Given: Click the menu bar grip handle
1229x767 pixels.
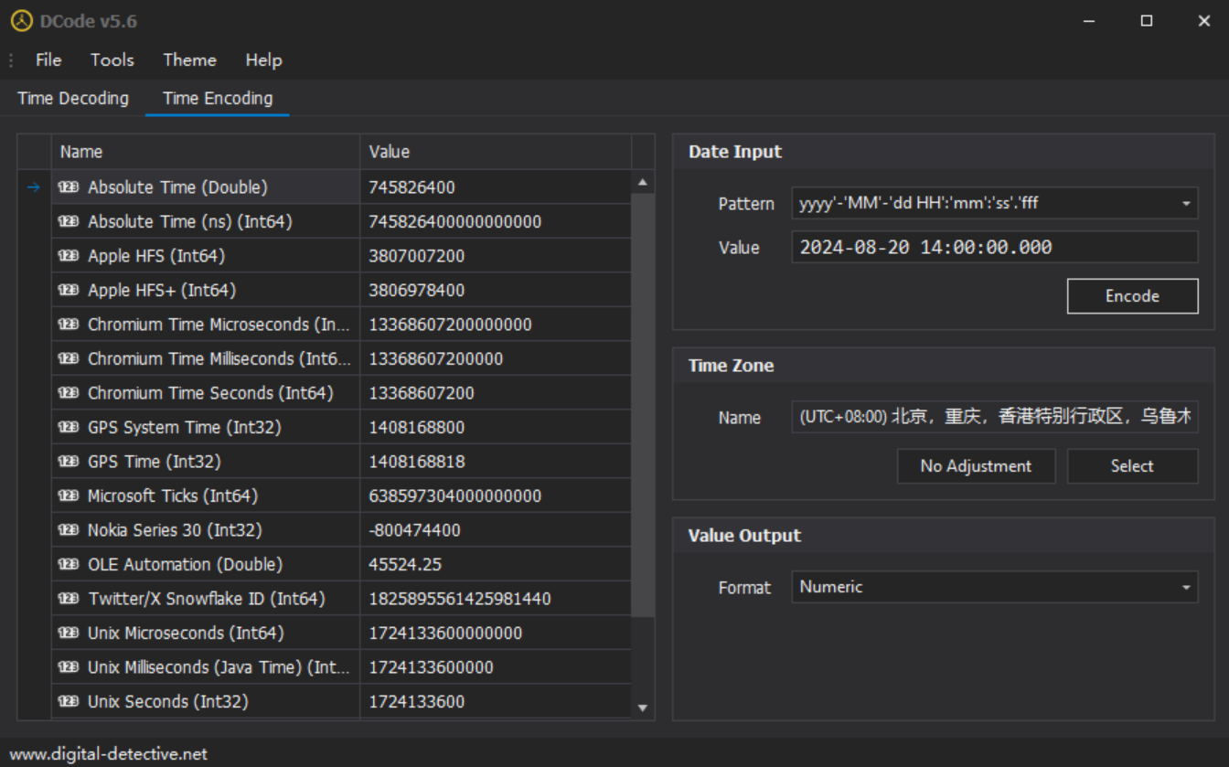Looking at the screenshot, I should (11, 60).
